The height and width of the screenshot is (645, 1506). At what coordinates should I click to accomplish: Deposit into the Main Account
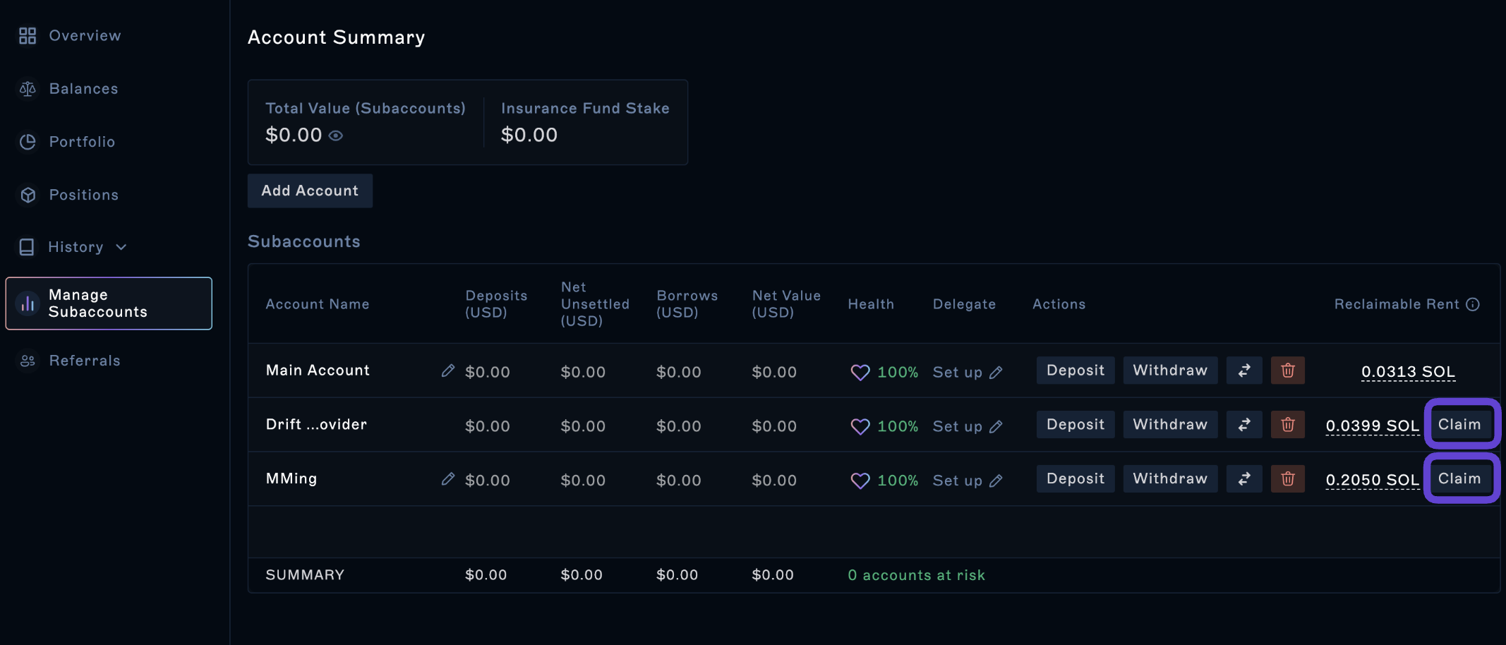pyautogui.click(x=1076, y=370)
